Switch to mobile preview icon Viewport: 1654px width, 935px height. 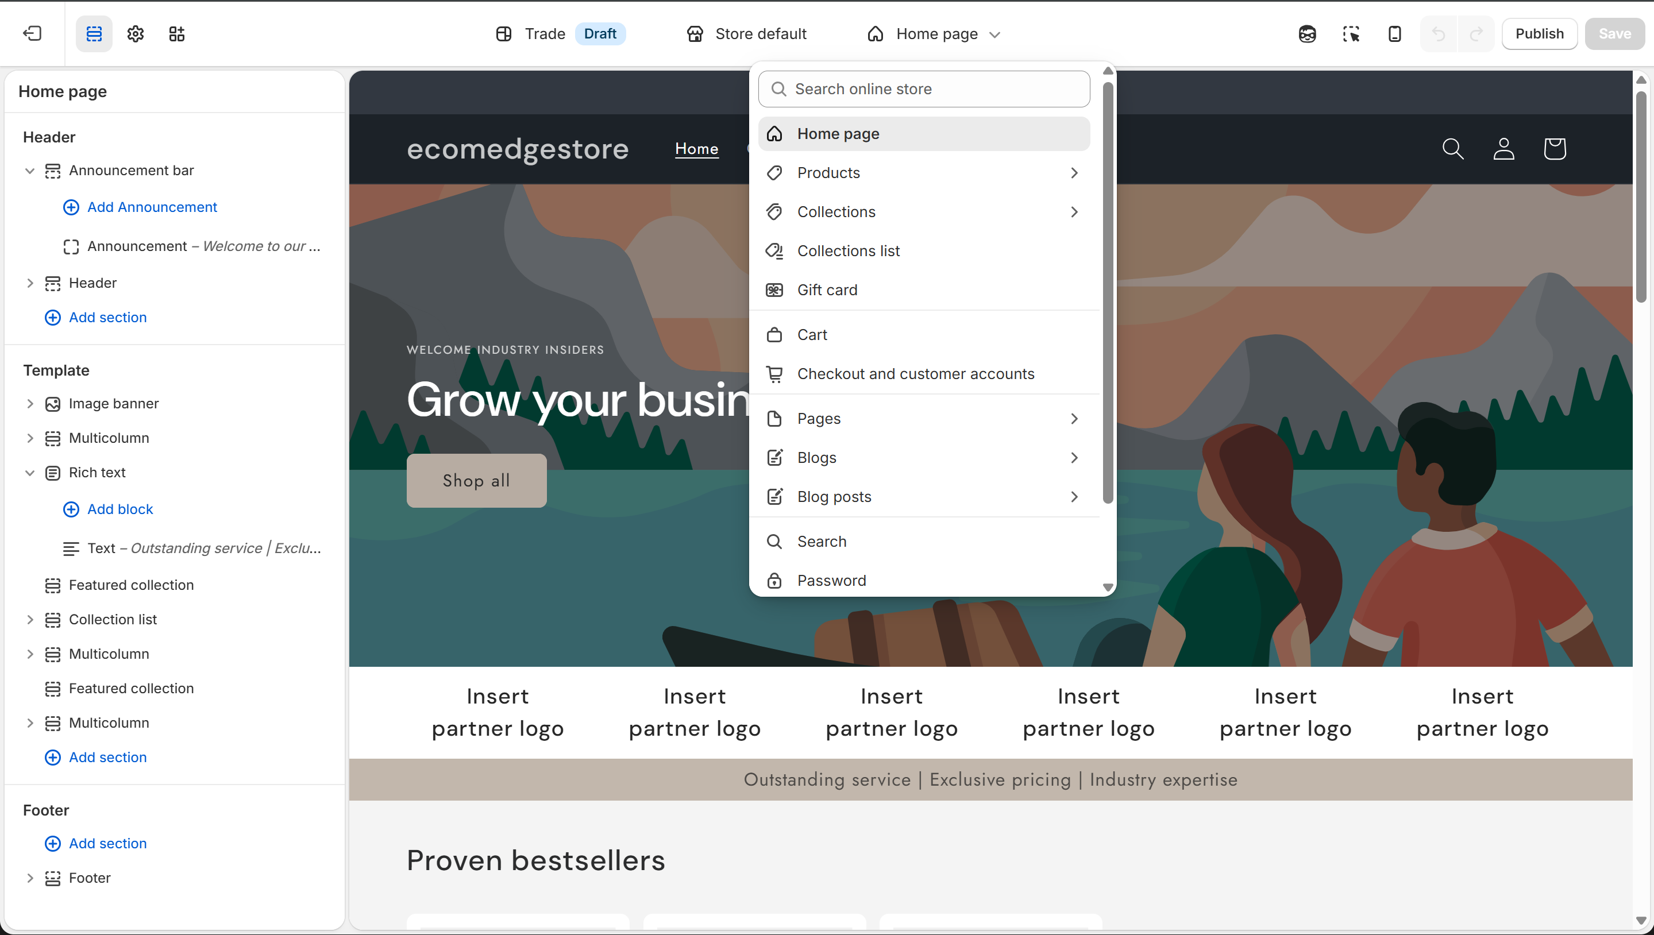coord(1394,33)
